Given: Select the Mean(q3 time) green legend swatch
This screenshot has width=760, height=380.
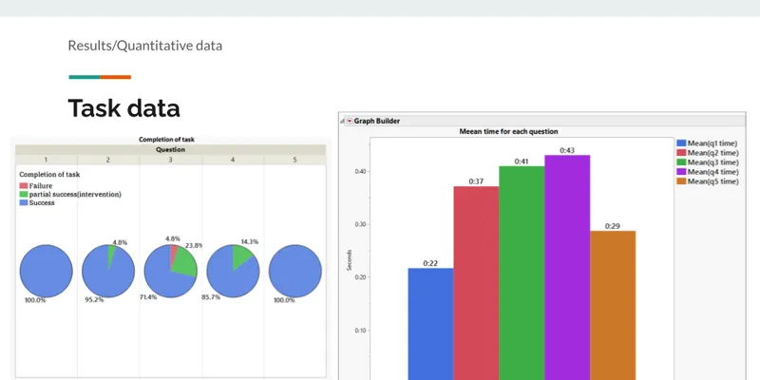Looking at the screenshot, I should tap(681, 162).
